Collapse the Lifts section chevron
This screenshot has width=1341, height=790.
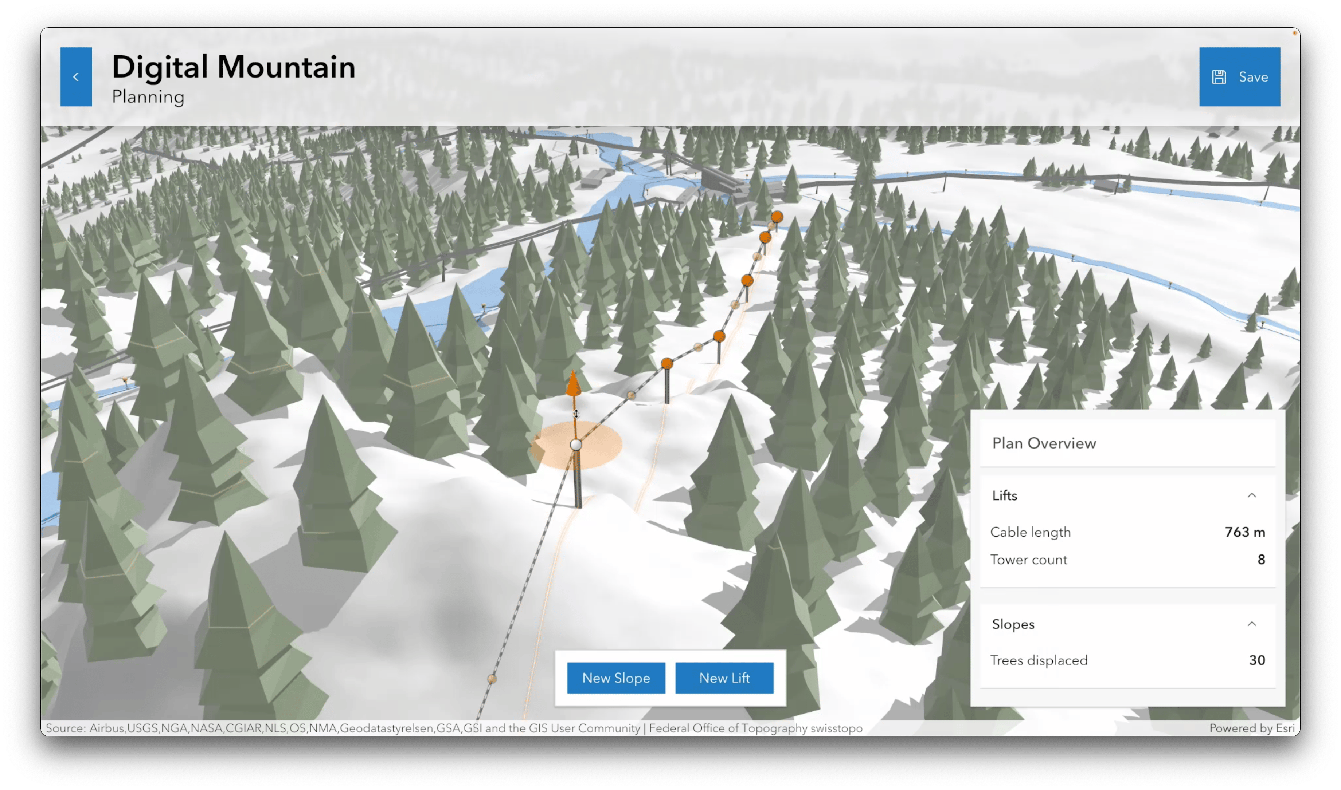[1251, 495]
